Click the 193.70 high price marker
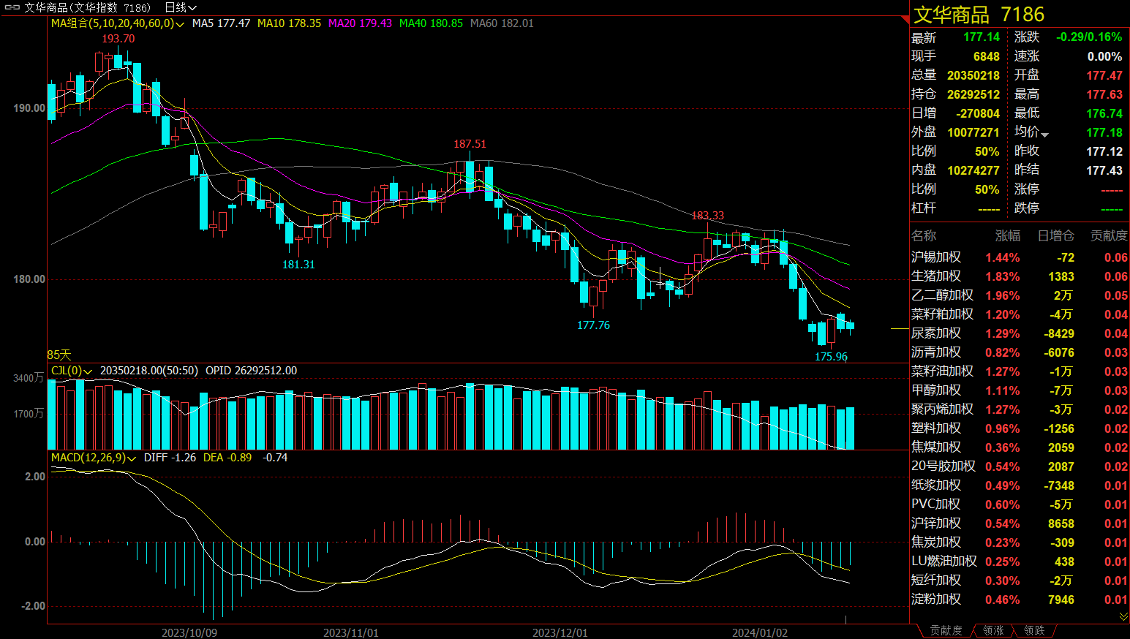 point(118,39)
